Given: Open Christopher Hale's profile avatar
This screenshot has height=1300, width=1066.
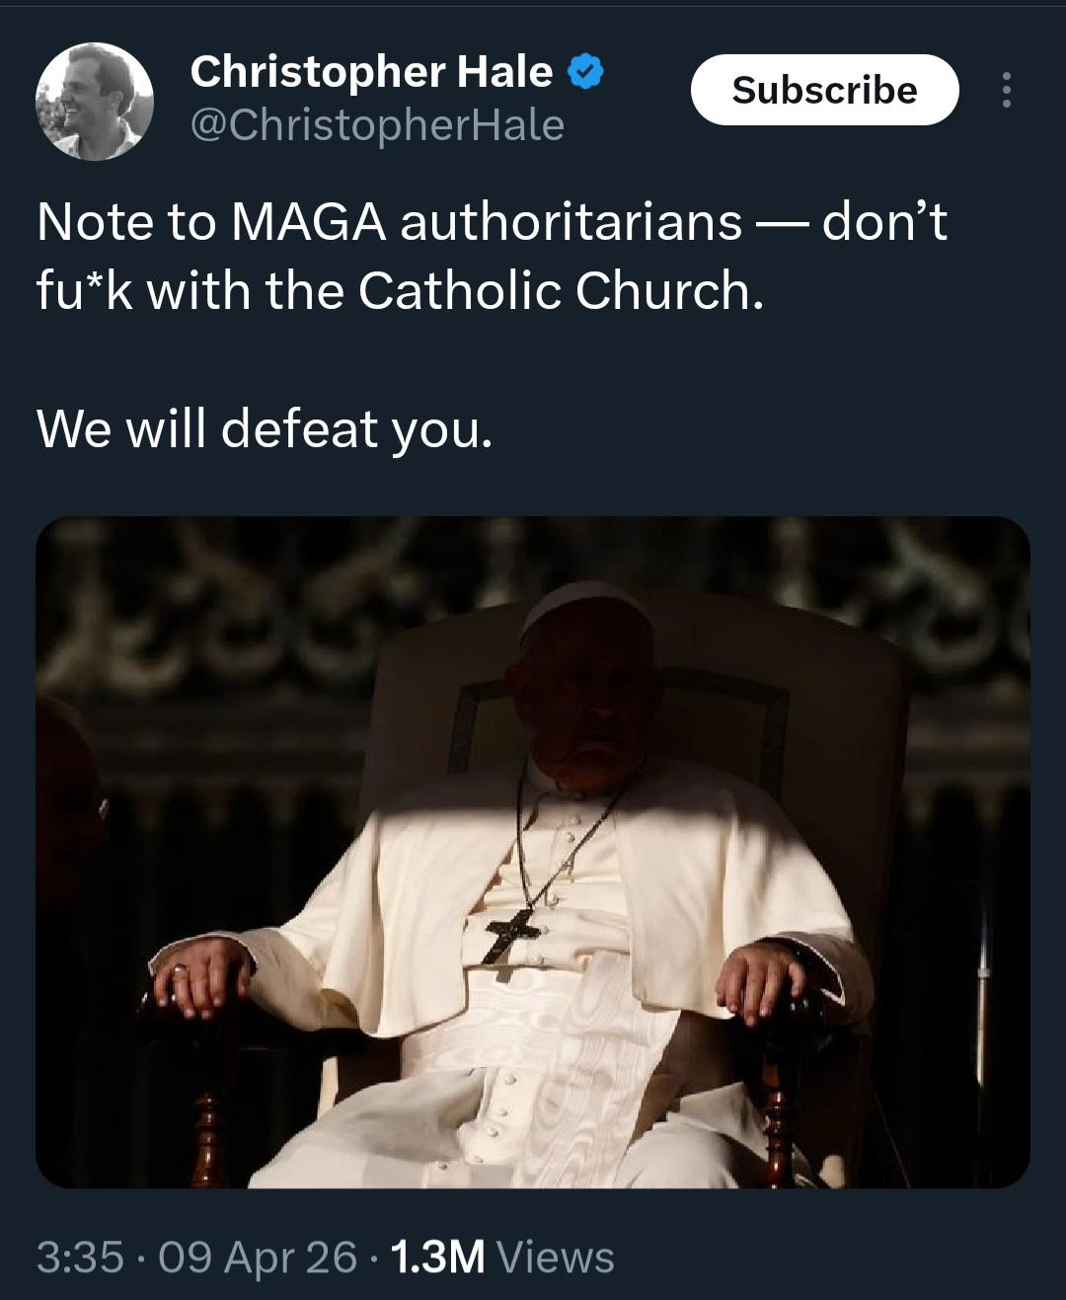Looking at the screenshot, I should [x=95, y=102].
